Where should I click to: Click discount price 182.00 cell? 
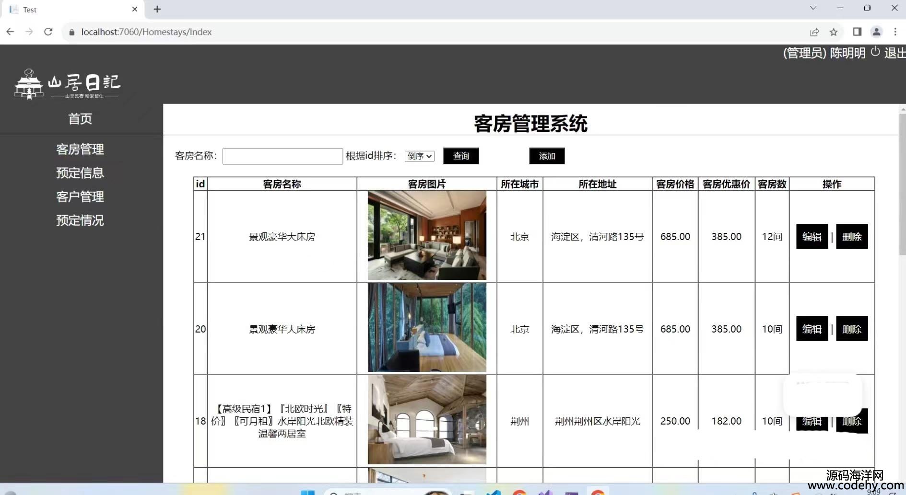click(726, 421)
